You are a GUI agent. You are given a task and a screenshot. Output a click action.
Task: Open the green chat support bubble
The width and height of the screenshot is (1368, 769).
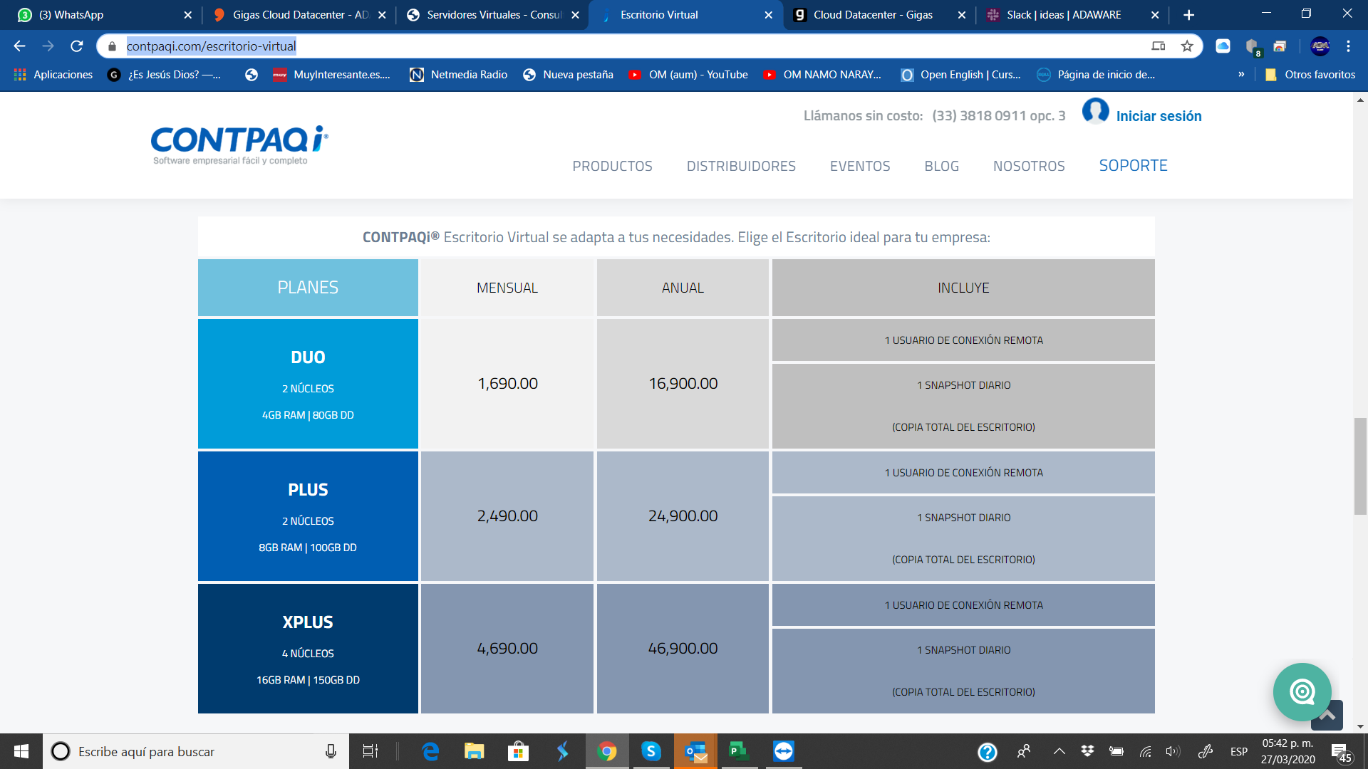[1302, 691]
